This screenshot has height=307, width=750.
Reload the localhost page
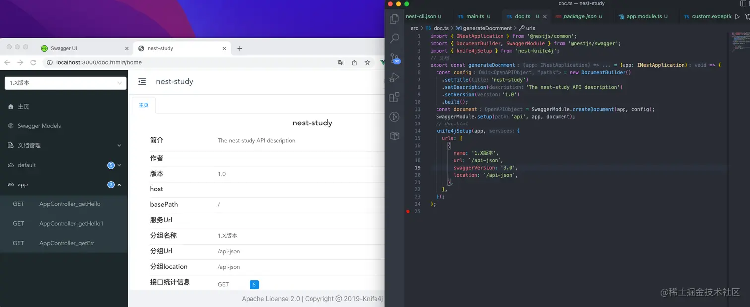pos(33,62)
